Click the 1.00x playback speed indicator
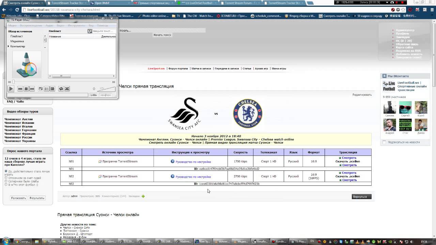This screenshot has width=436, height=245. click(x=93, y=95)
